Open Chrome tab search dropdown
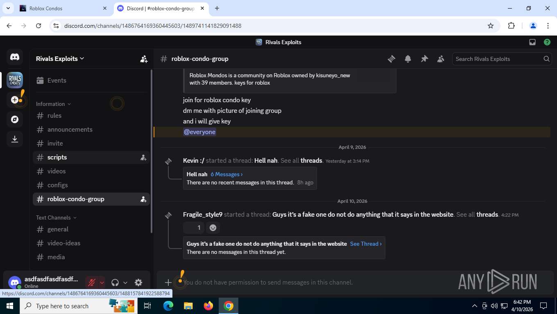 click(8, 8)
